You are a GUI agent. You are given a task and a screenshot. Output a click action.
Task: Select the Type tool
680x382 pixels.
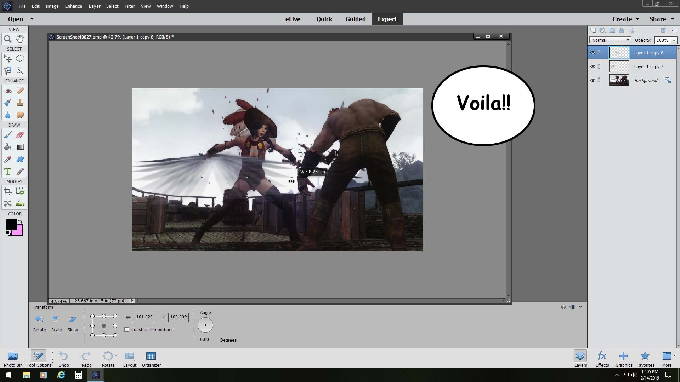click(8, 172)
